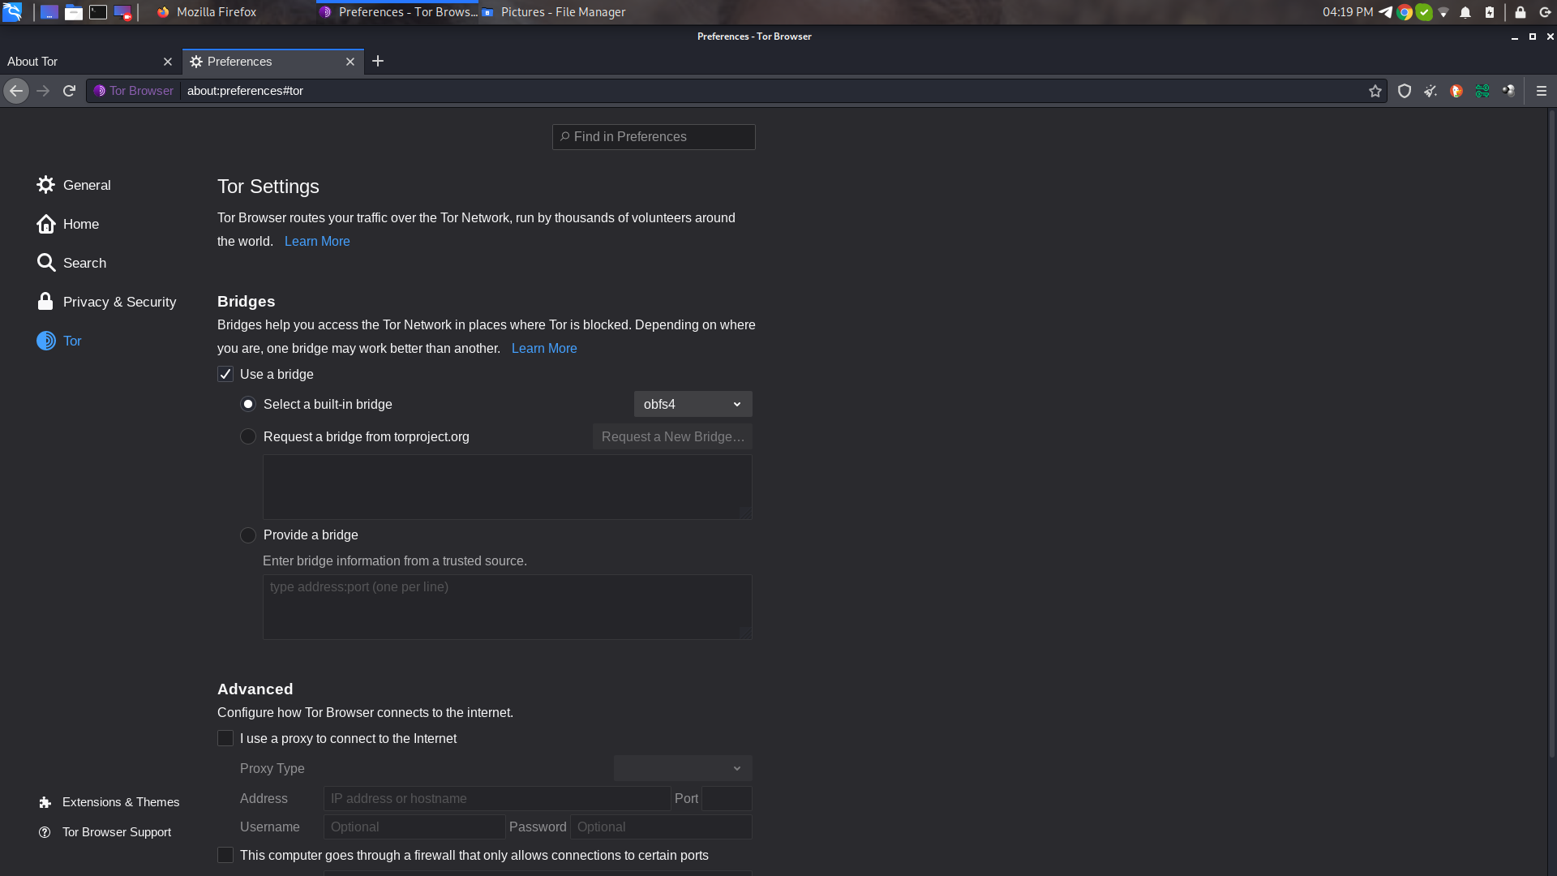Click the type address:port bridge textarea
The image size is (1557, 876).
[508, 607]
